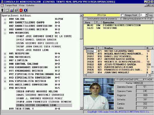Image resolution: width=154 pixels, height=115 pixels.
Task: Select 31087 JOSE ANTONIO GOMEZ DE LA CORTE
Action: [x=44, y=36]
